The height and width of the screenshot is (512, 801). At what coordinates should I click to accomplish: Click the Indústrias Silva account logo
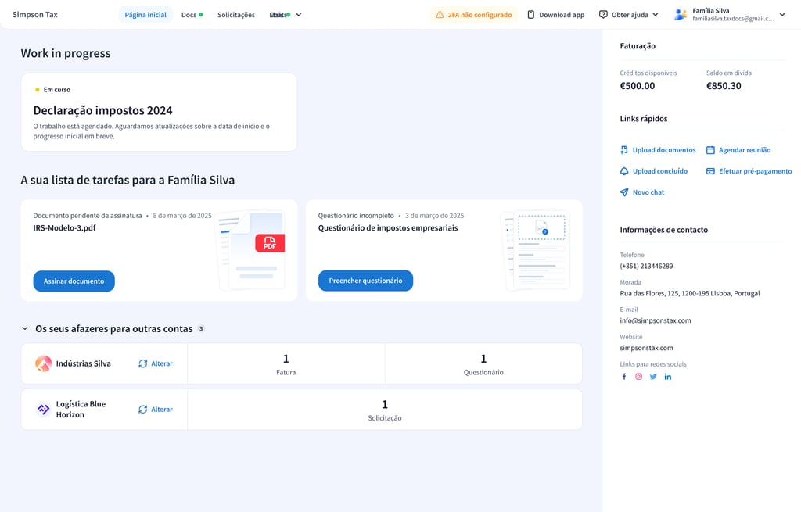coord(44,363)
